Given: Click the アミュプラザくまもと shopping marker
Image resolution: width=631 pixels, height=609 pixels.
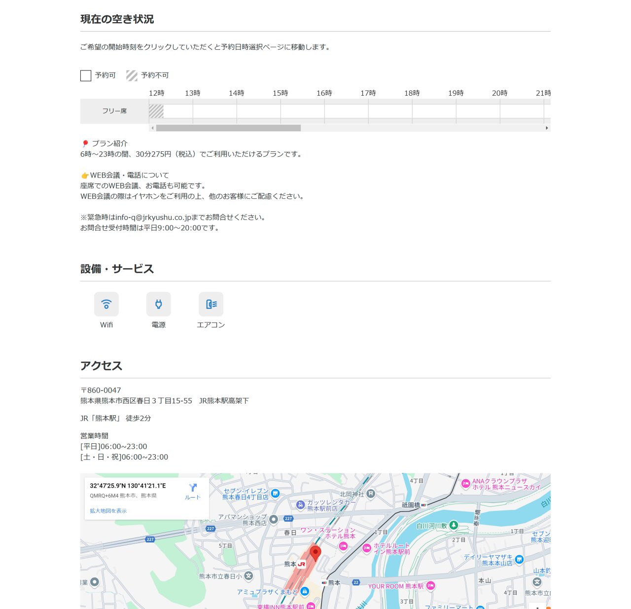Looking at the screenshot, I should pyautogui.click(x=304, y=591).
